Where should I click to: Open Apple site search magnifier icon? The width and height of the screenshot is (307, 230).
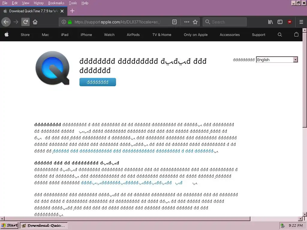[x=280, y=35]
